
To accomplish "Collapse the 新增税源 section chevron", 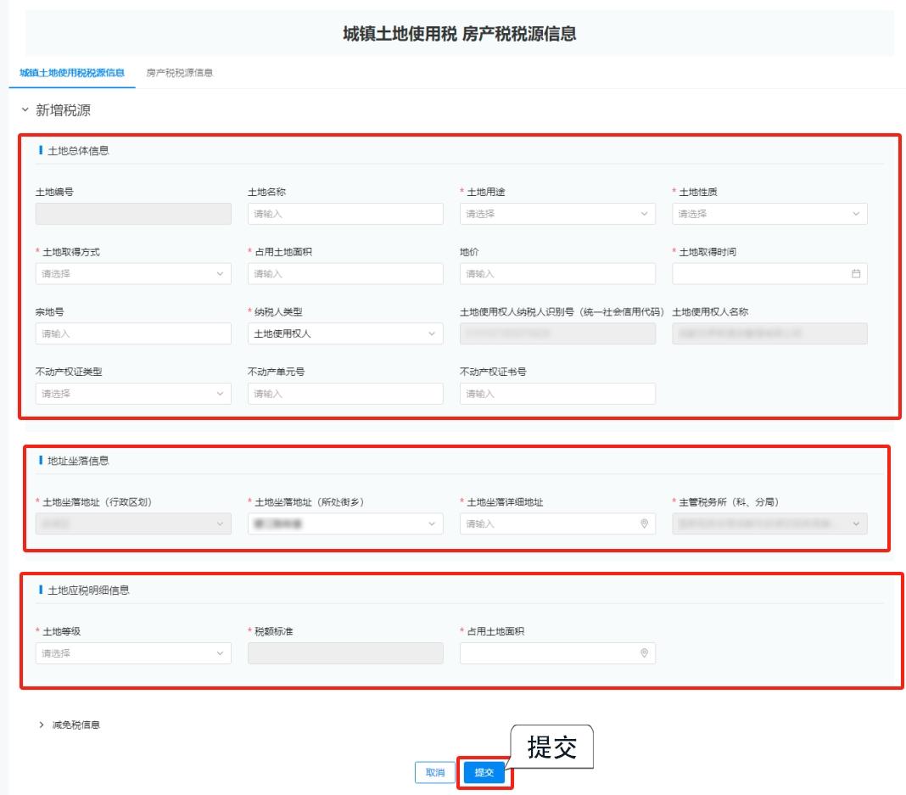I will coord(25,111).
